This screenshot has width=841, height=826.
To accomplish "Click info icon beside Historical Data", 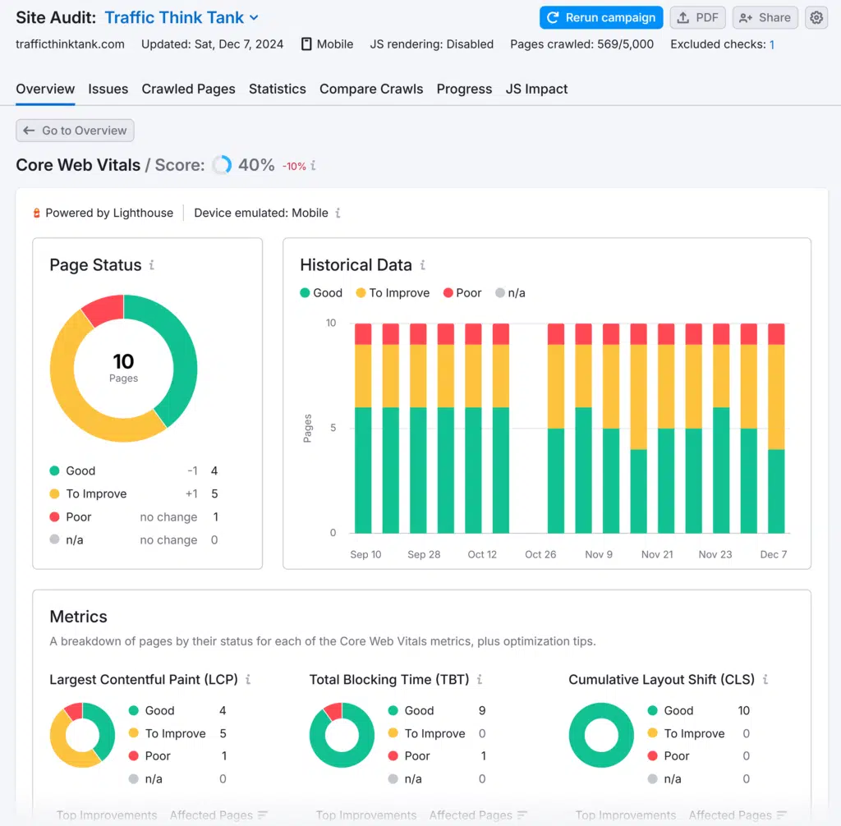I will point(422,265).
